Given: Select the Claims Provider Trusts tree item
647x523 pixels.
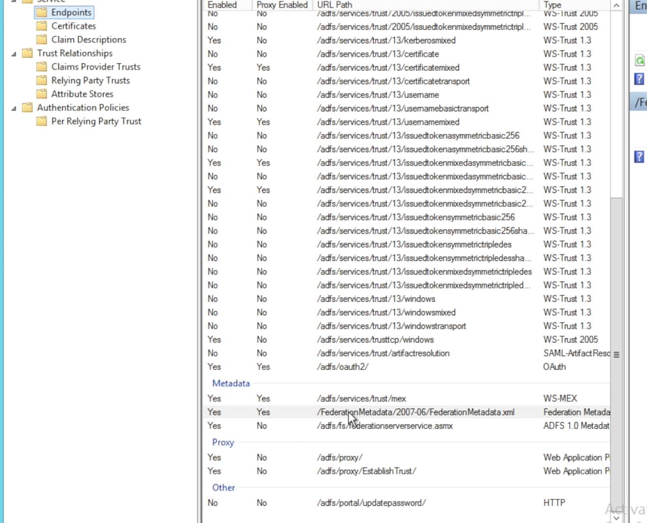Looking at the screenshot, I should pos(95,67).
